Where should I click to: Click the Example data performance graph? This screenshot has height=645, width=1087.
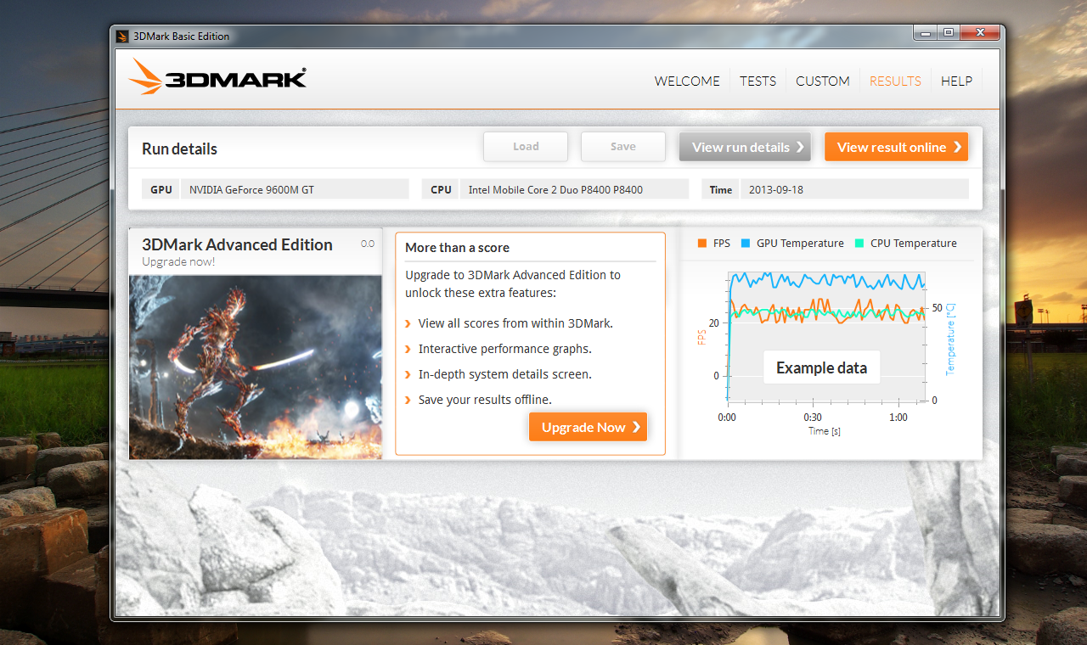pos(825,339)
